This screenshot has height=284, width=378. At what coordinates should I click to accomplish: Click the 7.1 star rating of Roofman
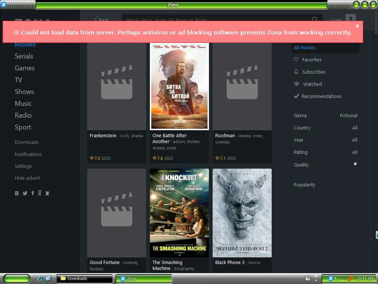point(220,158)
